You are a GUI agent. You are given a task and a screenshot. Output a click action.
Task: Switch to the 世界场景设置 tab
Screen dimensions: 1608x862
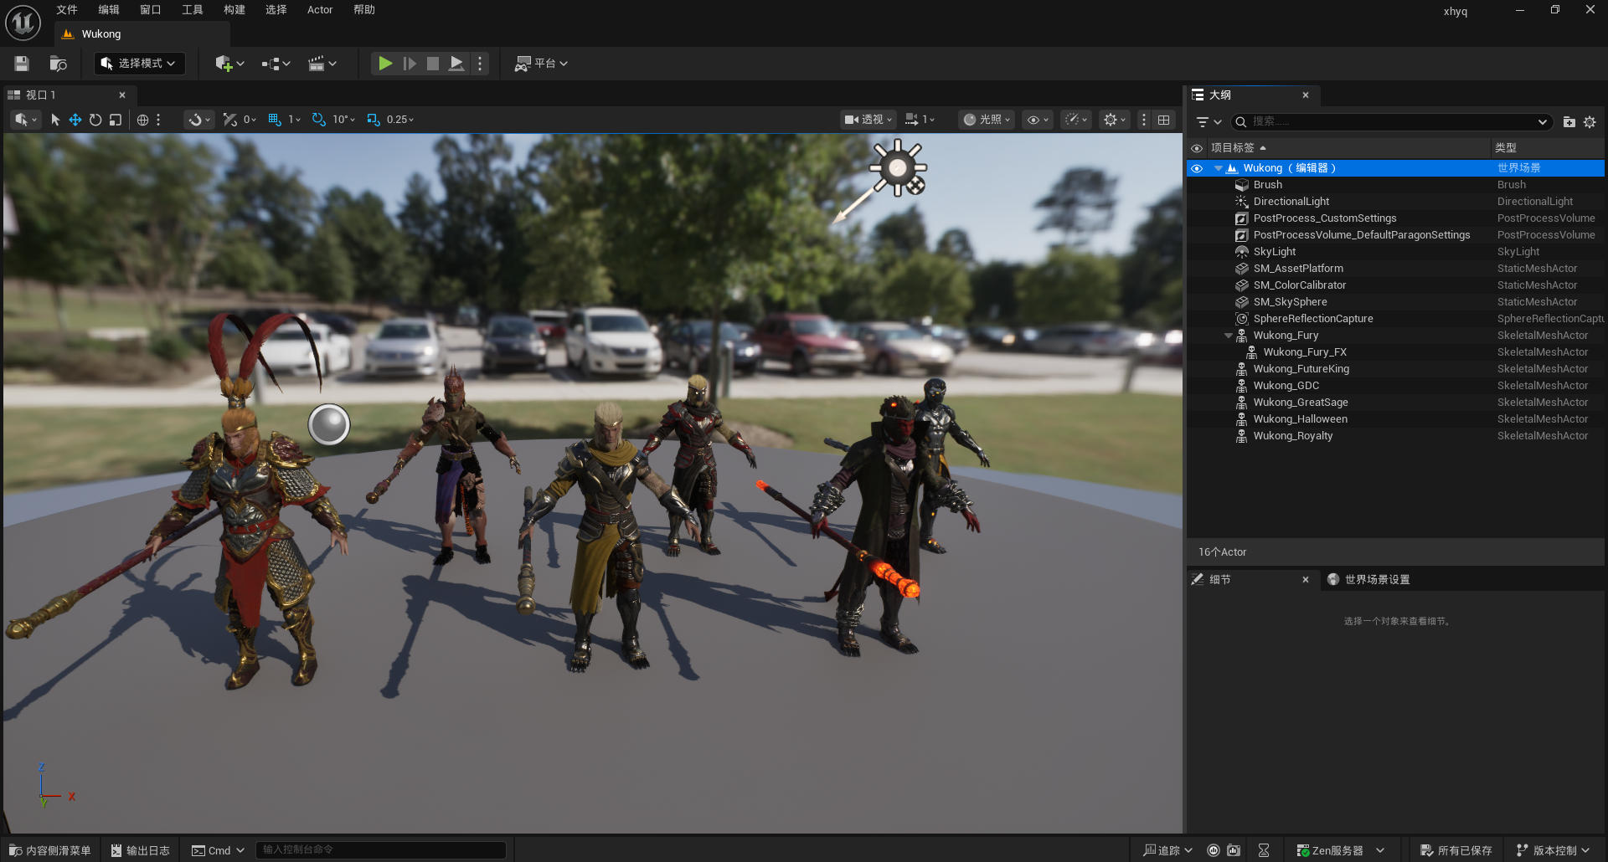point(1368,579)
